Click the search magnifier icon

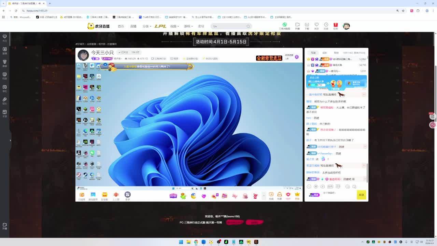click(x=248, y=26)
